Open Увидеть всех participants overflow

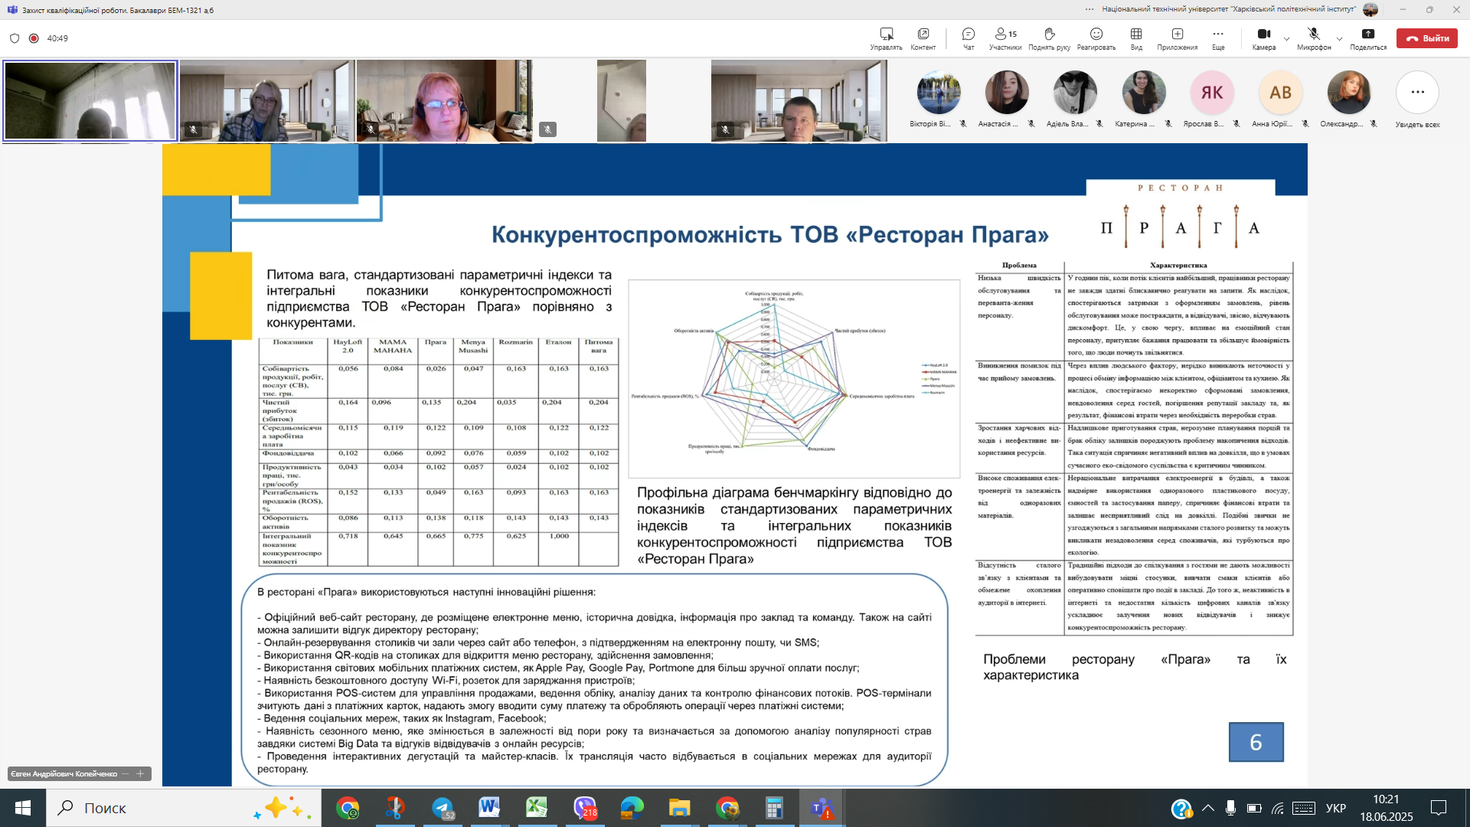pos(1417,93)
